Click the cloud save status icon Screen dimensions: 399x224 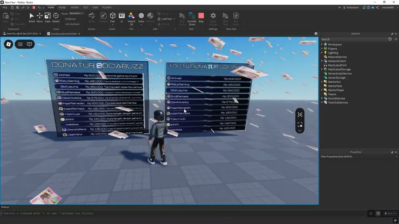[x=373, y=7]
